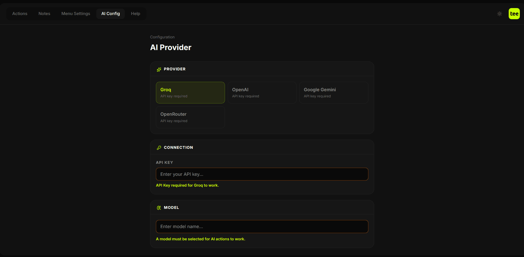Toggle the light/dark theme sun icon
Image resolution: width=524 pixels, height=257 pixels.
(499, 14)
